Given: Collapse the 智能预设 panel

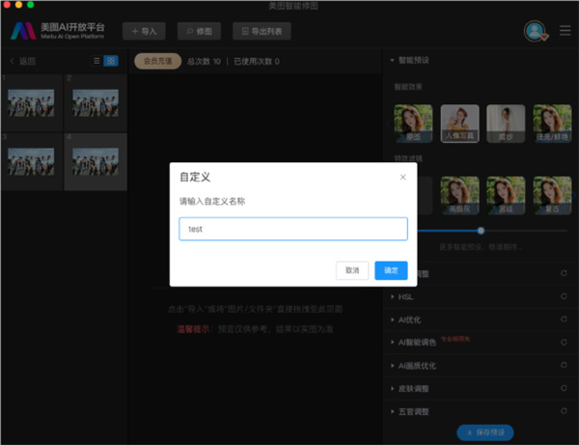Looking at the screenshot, I should [x=391, y=60].
